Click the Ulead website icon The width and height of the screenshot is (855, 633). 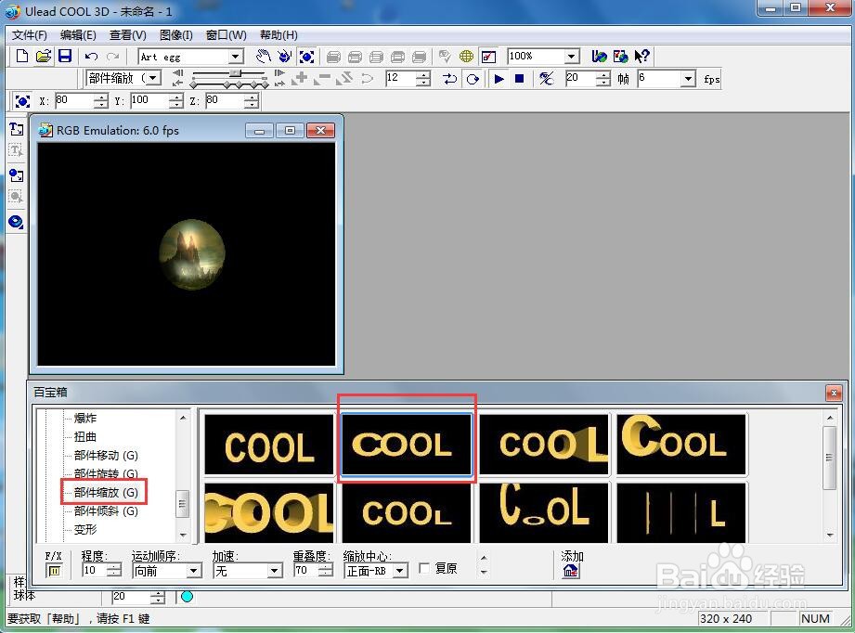click(600, 57)
